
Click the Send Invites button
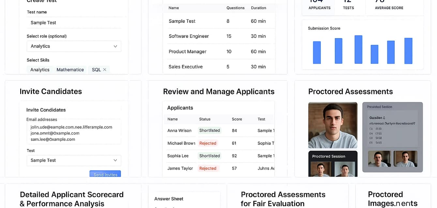coord(105,174)
